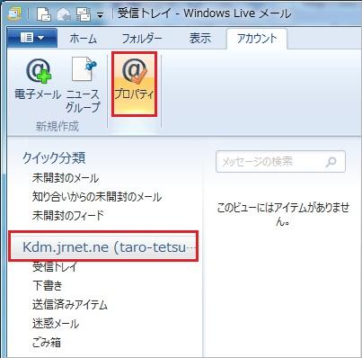The height and width of the screenshot is (358, 362).
Task: Switch to the 表示 tab
Action: (x=200, y=39)
